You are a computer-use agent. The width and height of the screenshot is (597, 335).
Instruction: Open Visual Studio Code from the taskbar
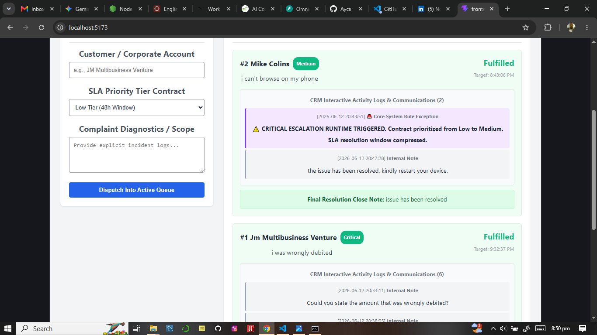(282, 328)
